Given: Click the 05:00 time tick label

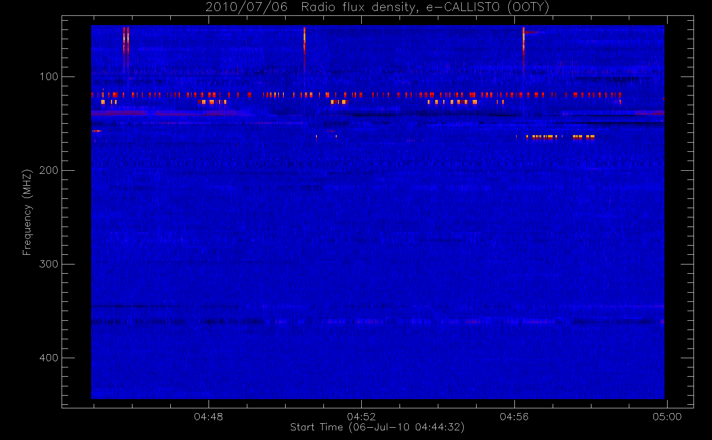Looking at the screenshot, I should [667, 417].
